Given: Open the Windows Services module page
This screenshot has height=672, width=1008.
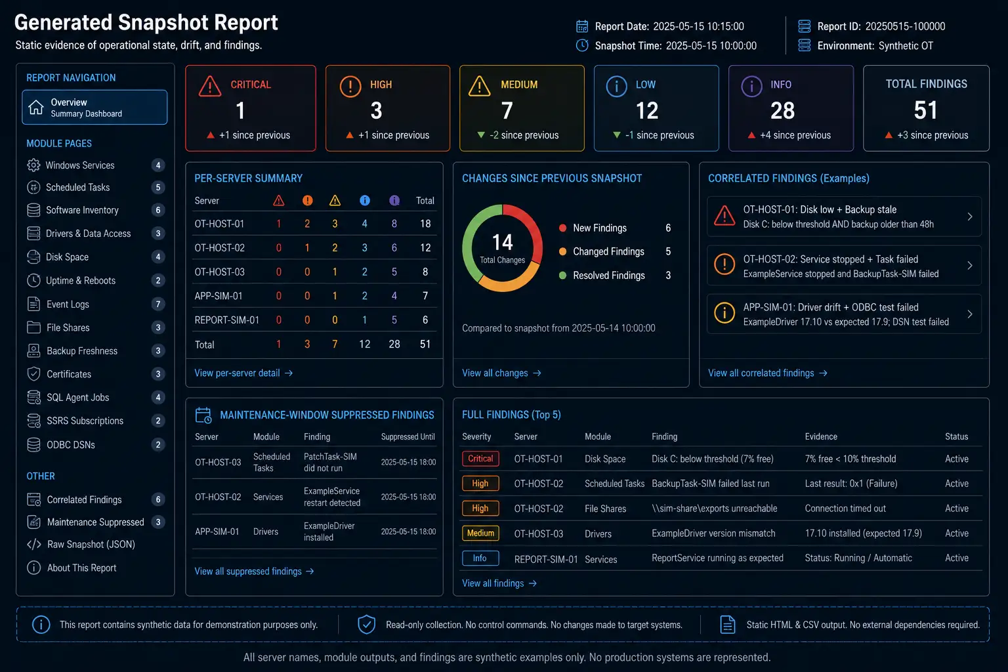Looking at the screenshot, I should pyautogui.click(x=95, y=165).
